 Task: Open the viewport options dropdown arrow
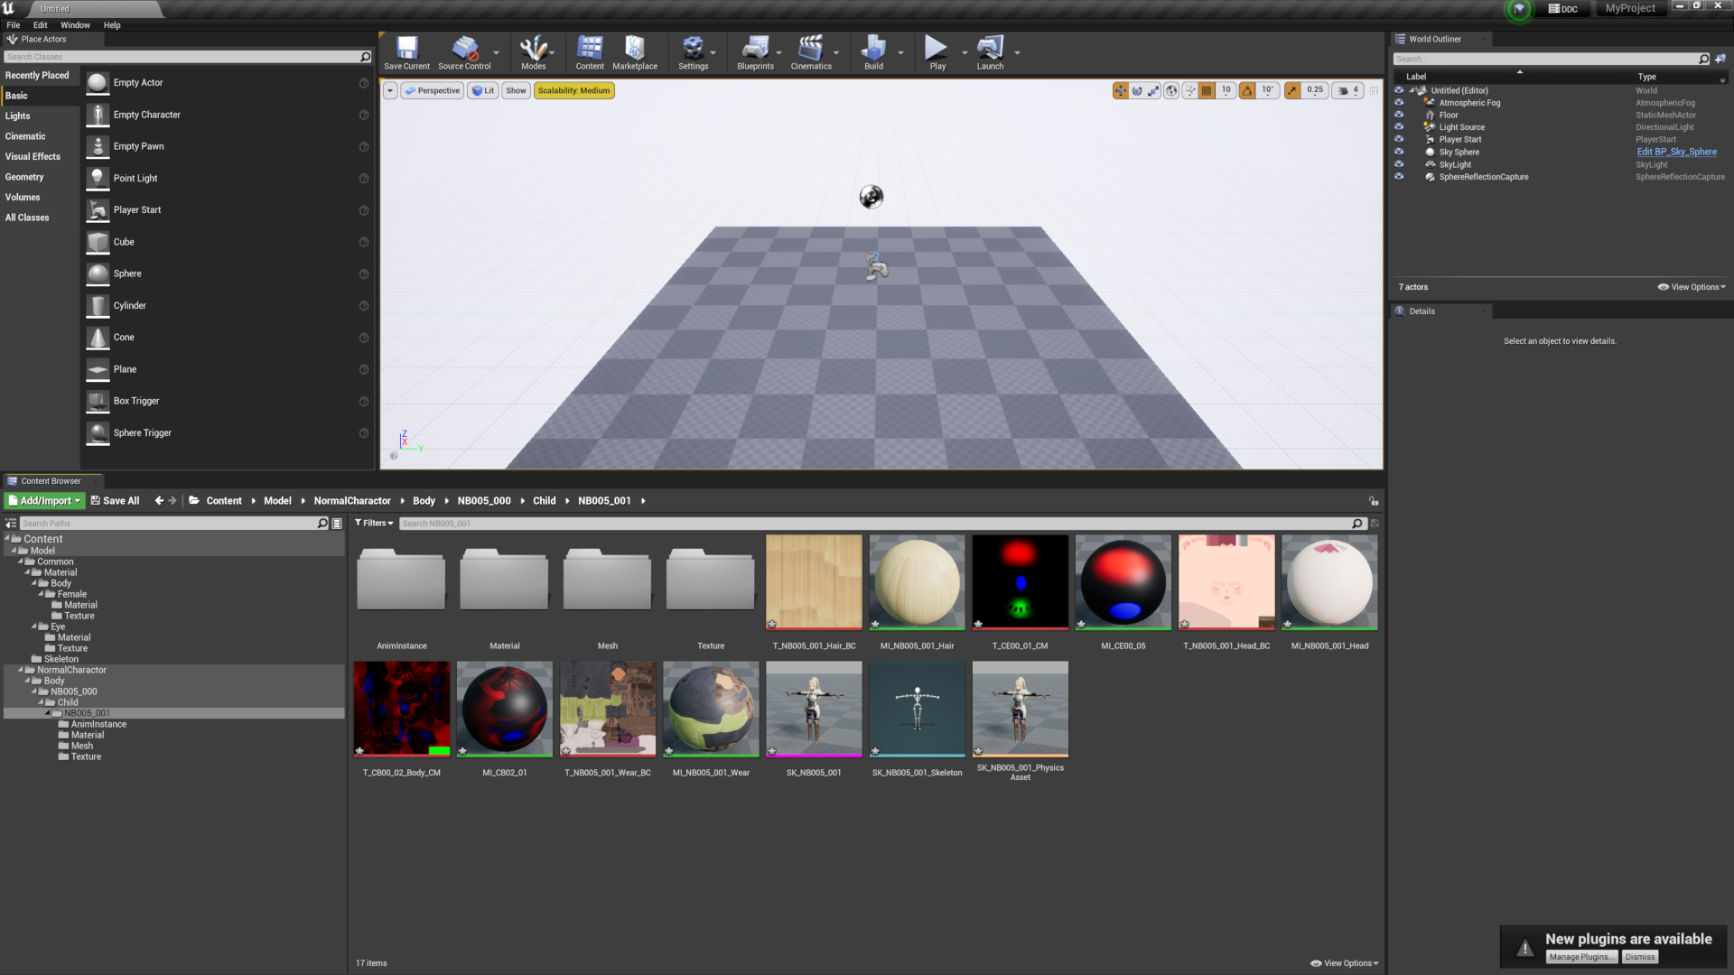point(390,90)
